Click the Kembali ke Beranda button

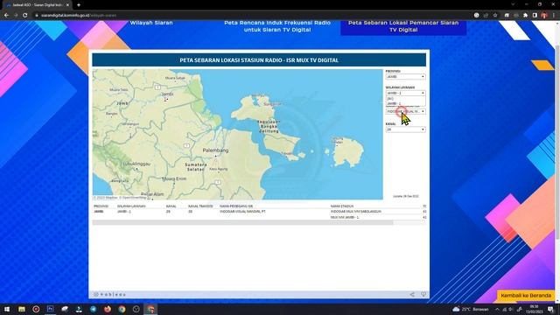coord(526,296)
